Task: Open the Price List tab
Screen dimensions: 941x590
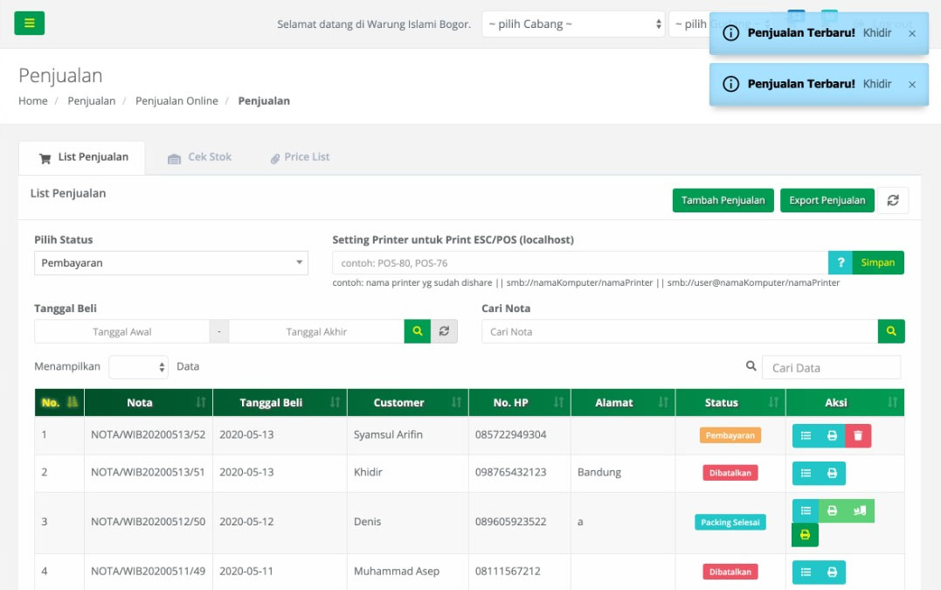Action: [300, 157]
